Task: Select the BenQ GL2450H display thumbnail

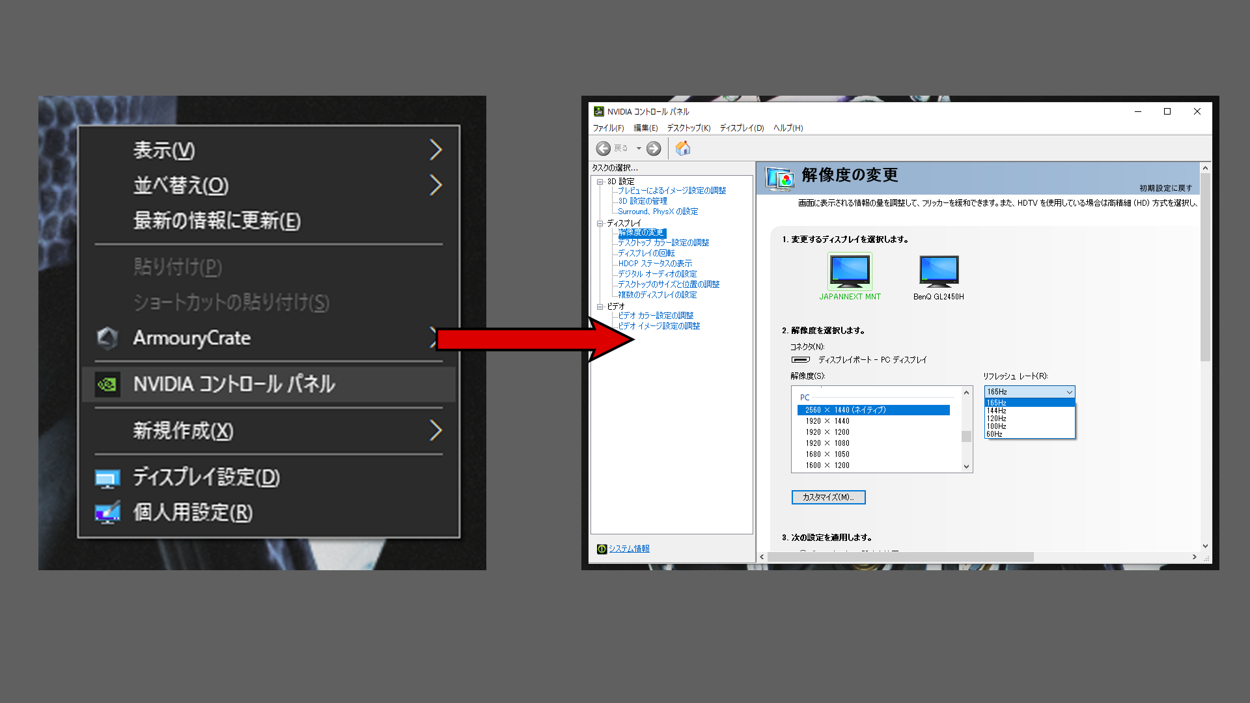Action: [939, 271]
